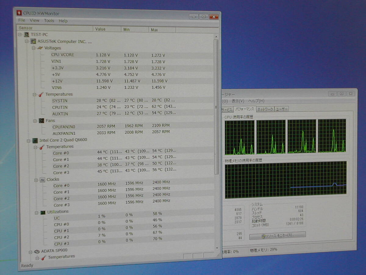Click the Clocks waveform icon
Image resolution: width=366 pixels, height=275 pixels.
click(x=42, y=180)
